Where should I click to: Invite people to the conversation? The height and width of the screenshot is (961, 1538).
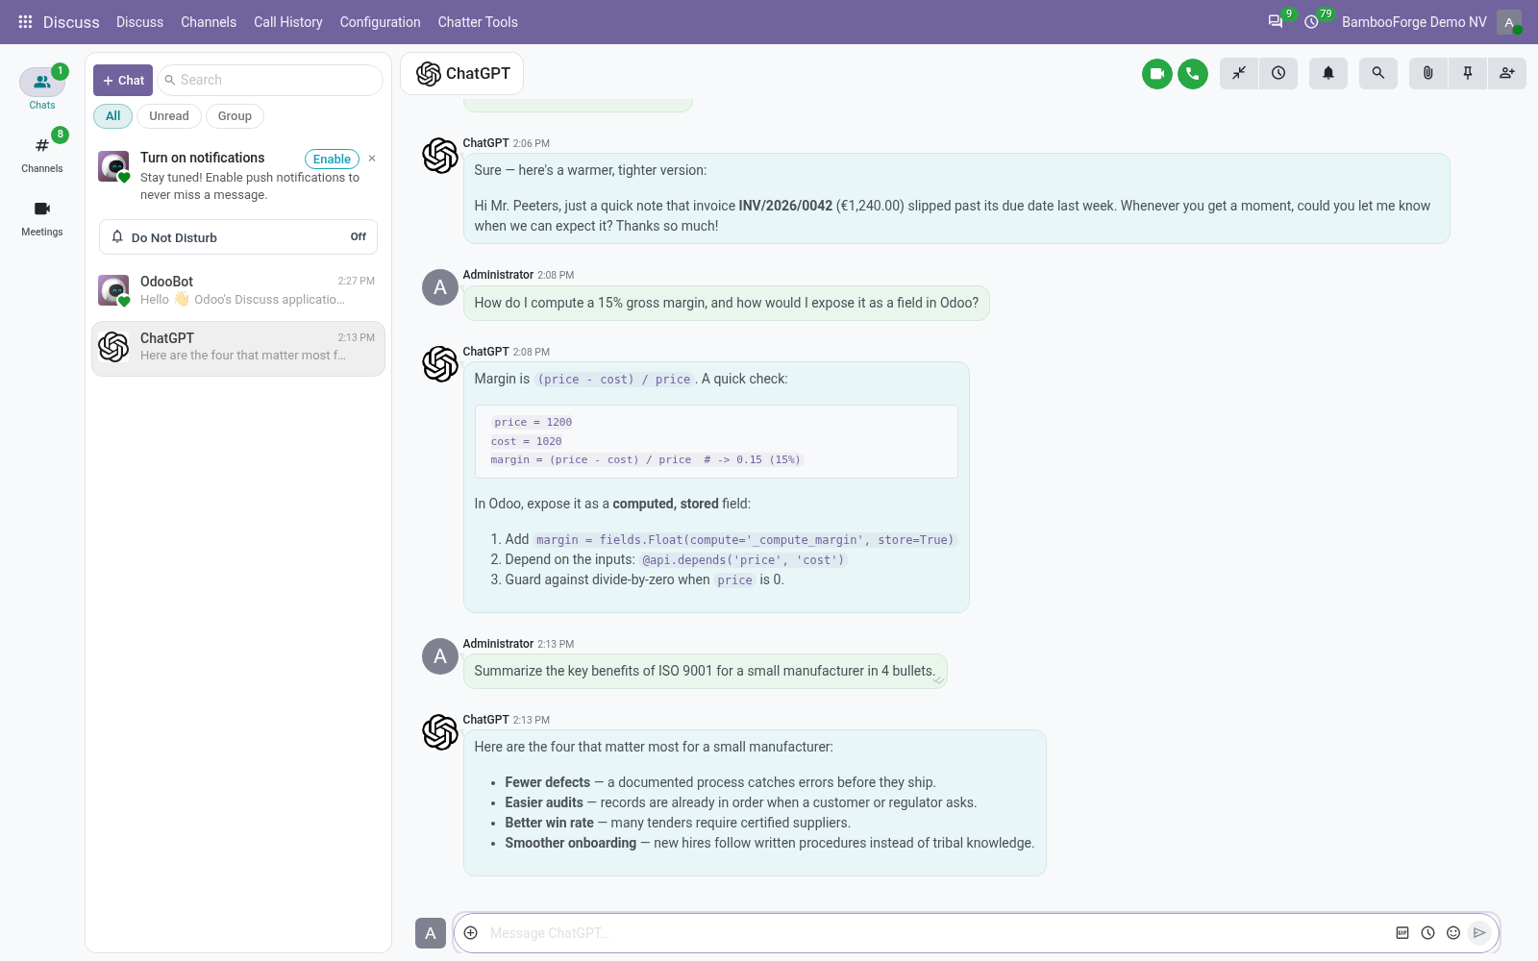point(1507,73)
